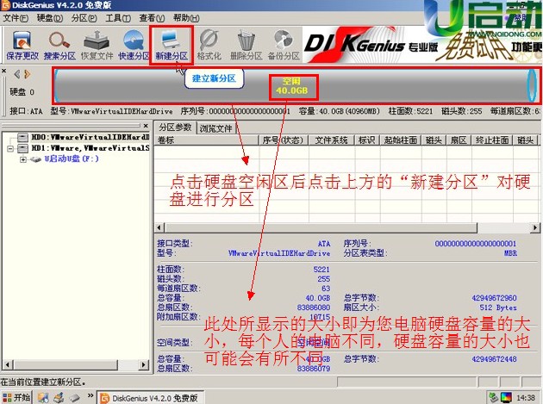Switch to the 分区参数 tab
This screenshot has height=404, width=543.
[x=175, y=127]
